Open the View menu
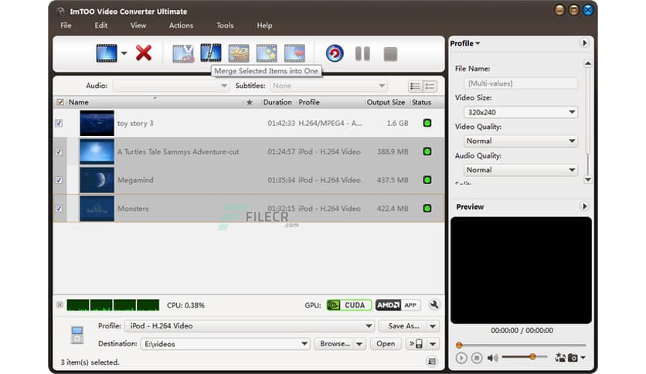 coord(138,25)
